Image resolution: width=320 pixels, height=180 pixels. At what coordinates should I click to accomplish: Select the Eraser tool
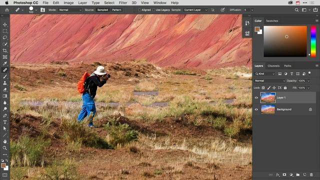click(x=5, y=89)
